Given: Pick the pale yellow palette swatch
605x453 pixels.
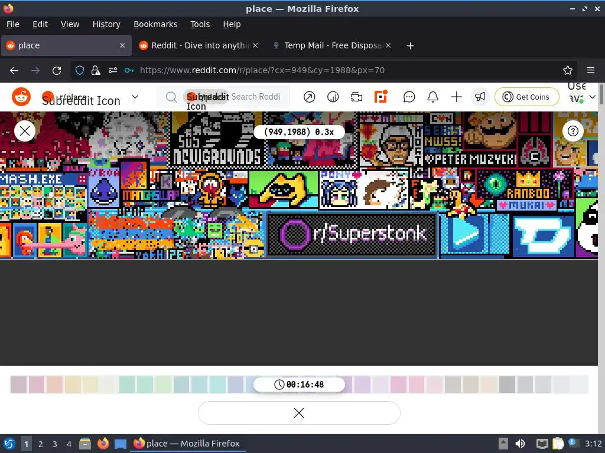Looking at the screenshot, I should tap(90, 385).
